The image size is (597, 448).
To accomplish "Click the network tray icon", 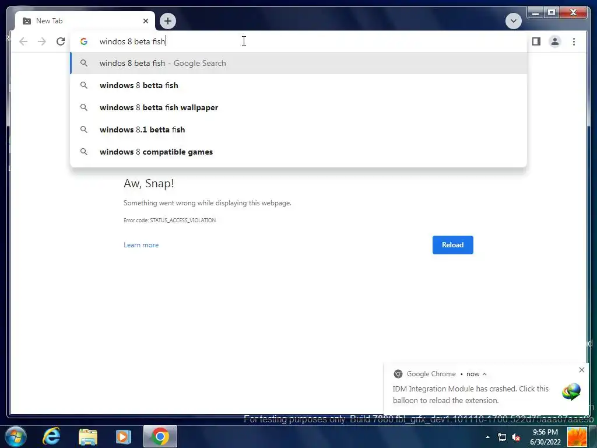I will click(x=502, y=437).
